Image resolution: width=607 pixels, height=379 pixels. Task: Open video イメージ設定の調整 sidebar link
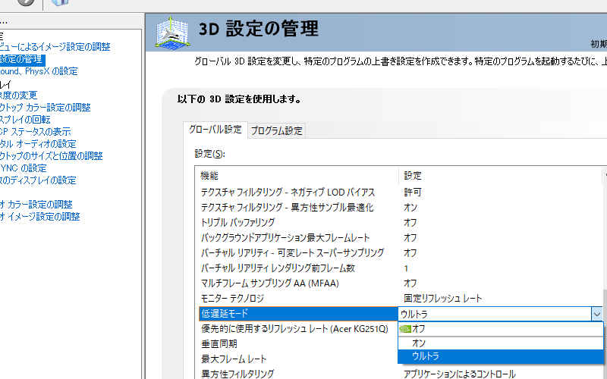pos(40,217)
